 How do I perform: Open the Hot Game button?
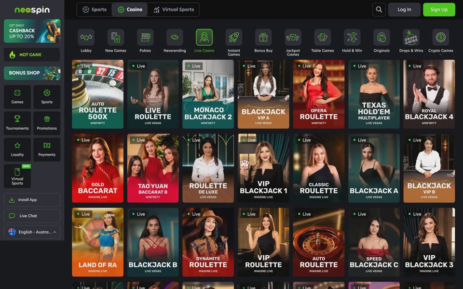[x=32, y=54]
